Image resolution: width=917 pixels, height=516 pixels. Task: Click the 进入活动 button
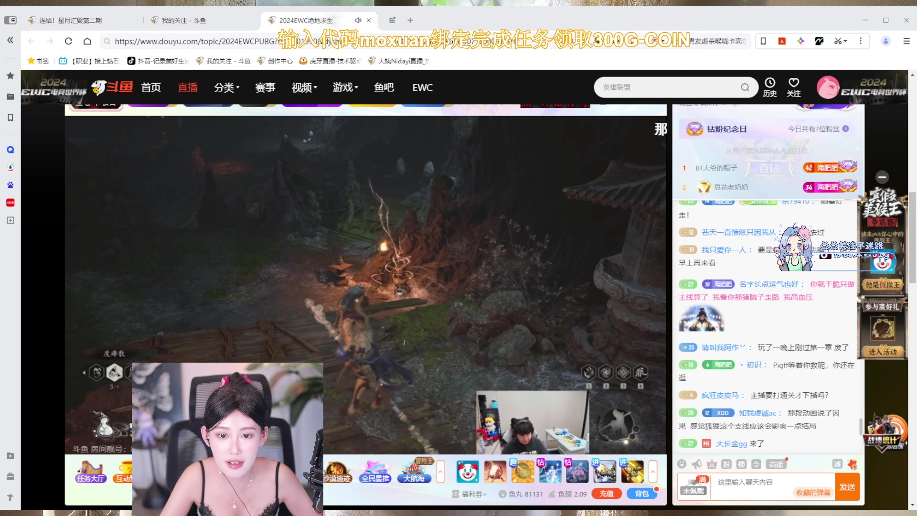(883, 352)
